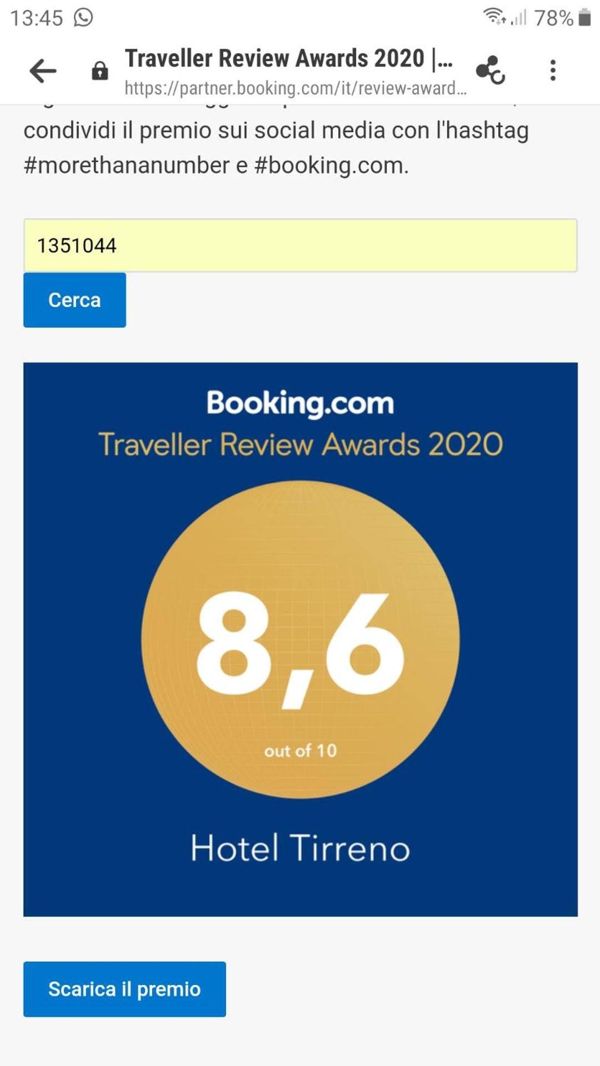Tap the Hotel Tirreno name on award
600x1066 pixels.
[300, 848]
